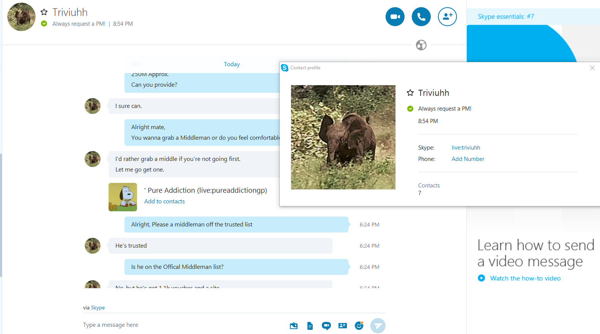Click the Add Number link

pyautogui.click(x=468, y=159)
